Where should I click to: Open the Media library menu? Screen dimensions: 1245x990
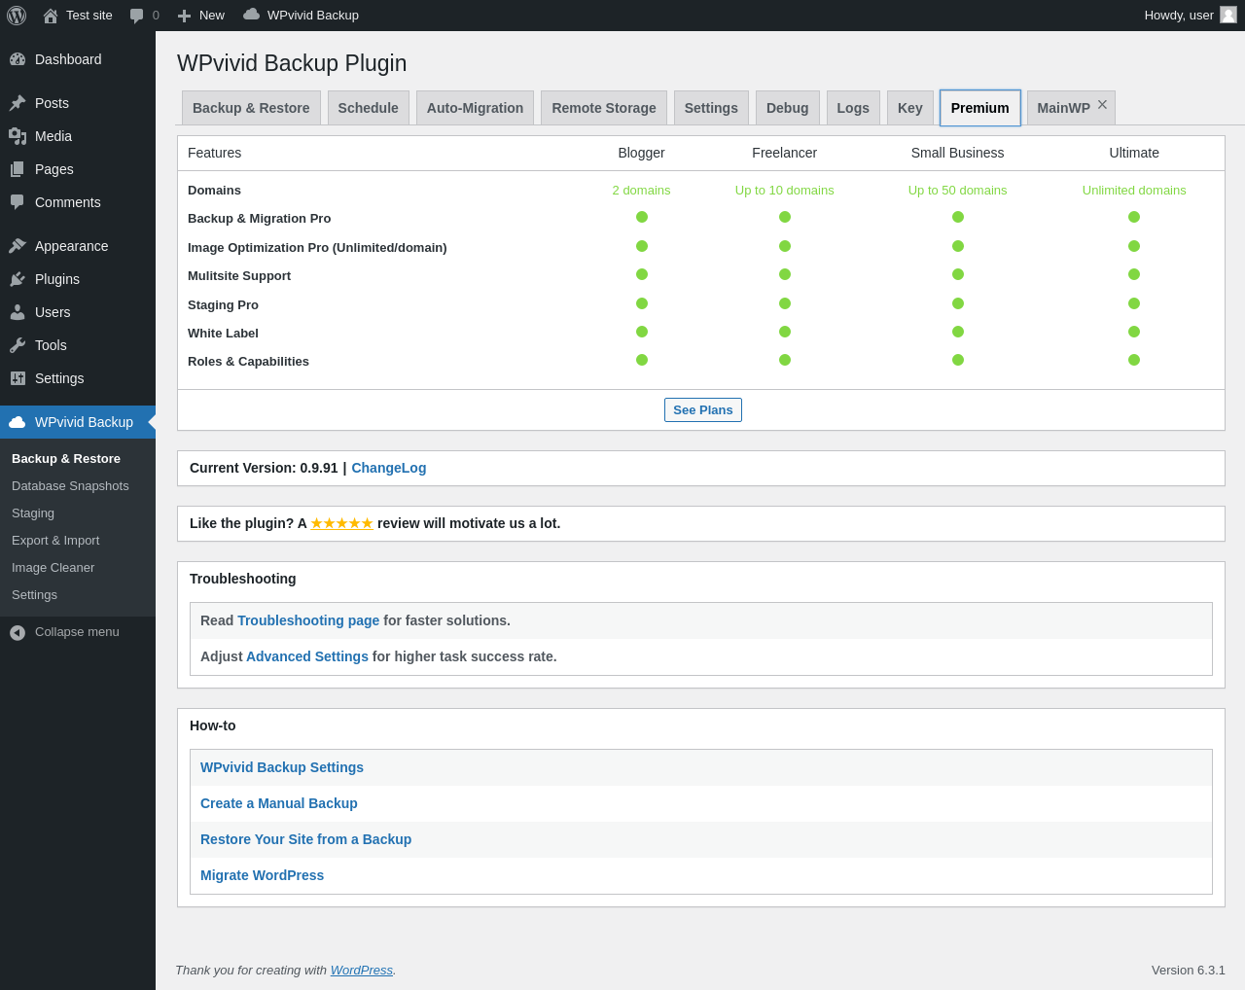pos(53,136)
